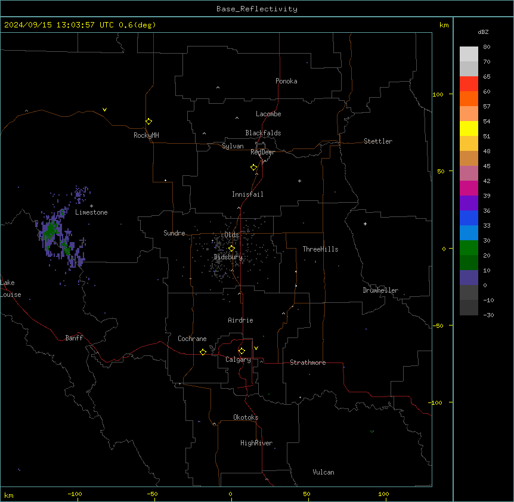Click the green reflectivity echo west of Limestone
Screen dimensions: 514x502
[x=50, y=230]
